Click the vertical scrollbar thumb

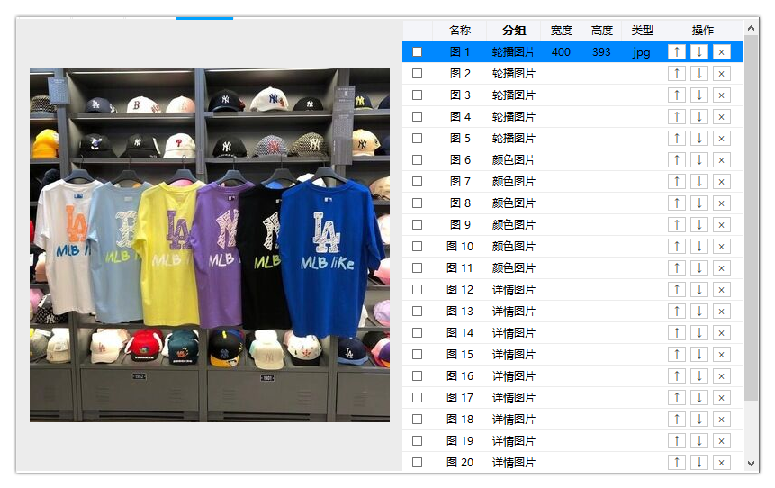click(x=752, y=218)
